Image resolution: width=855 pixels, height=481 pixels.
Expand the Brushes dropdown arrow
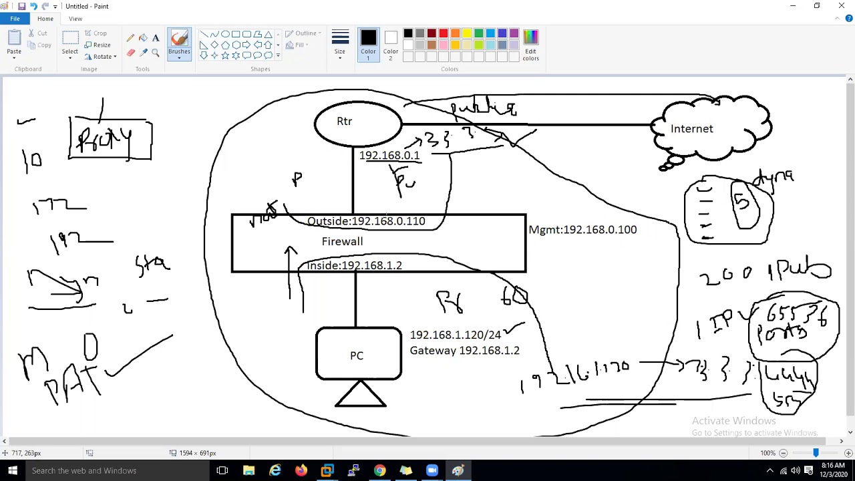[179, 57]
